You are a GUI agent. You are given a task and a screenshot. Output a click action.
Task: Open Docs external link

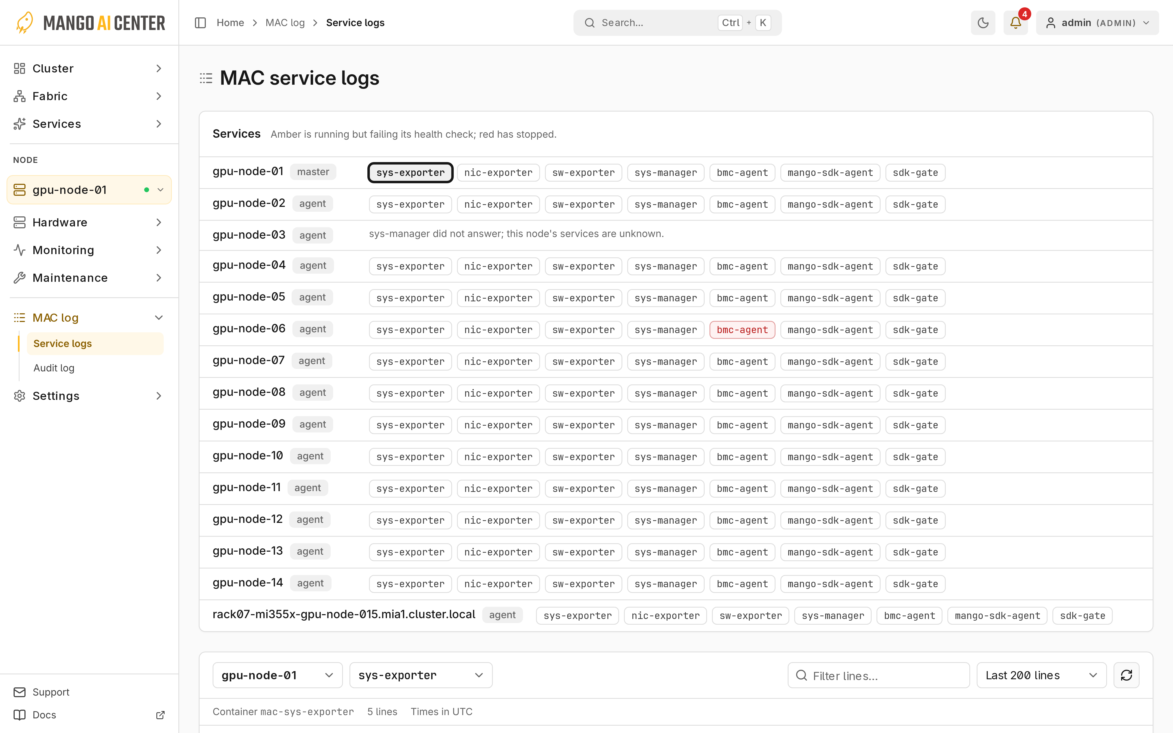coord(89,715)
